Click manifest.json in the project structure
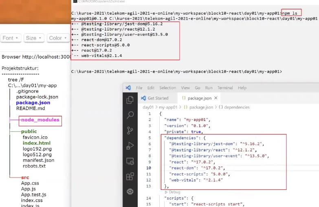This screenshot has width=319, height=207. [38, 160]
